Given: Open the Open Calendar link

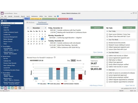Looking at the screenshot, I should coord(98,52).
